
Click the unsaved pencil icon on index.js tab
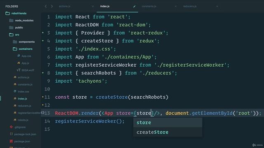click(x=134, y=7)
